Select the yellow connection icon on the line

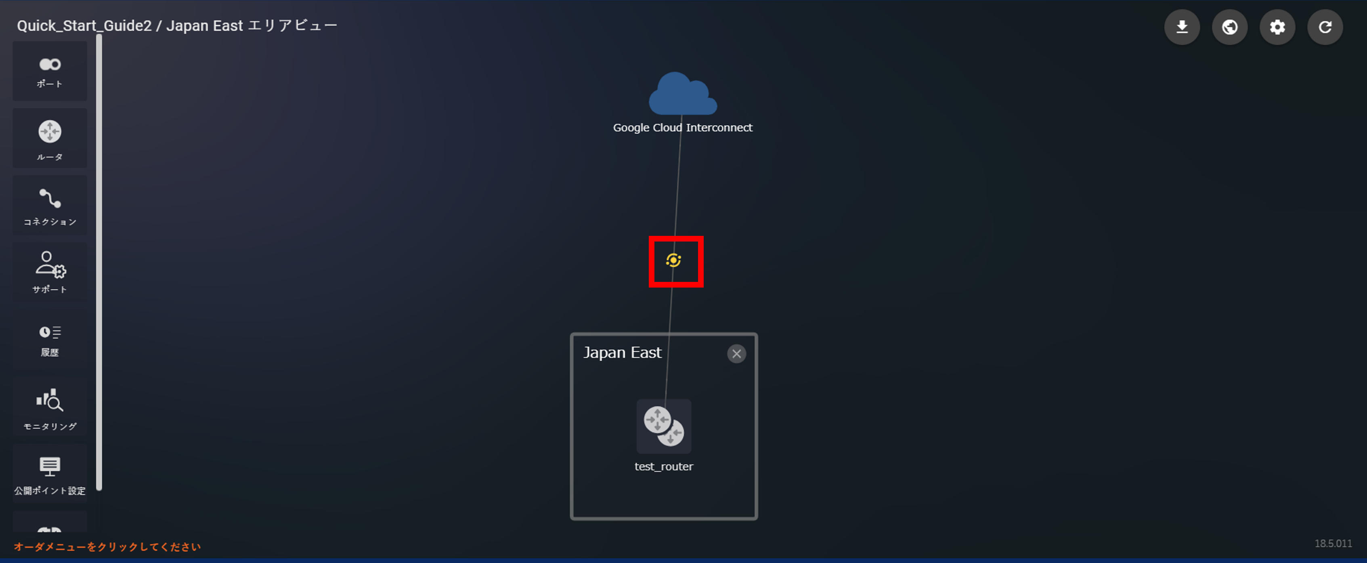673,260
